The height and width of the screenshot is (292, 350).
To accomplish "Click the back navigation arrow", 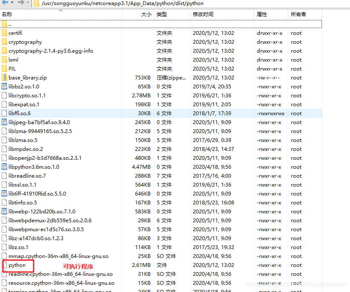I will 5,3.
